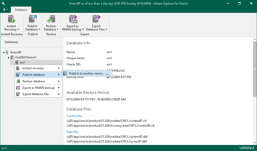Screen dimensions: 257x151
Task: Click the OraDB21Home1 Oracle home icon
Action: click(12, 57)
